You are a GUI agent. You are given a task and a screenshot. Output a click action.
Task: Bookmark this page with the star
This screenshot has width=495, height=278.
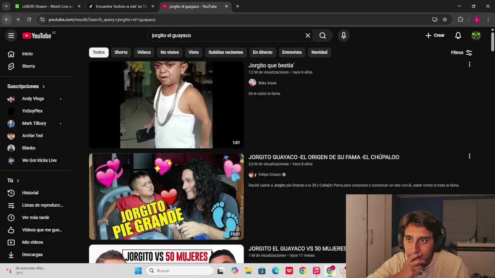click(x=445, y=19)
